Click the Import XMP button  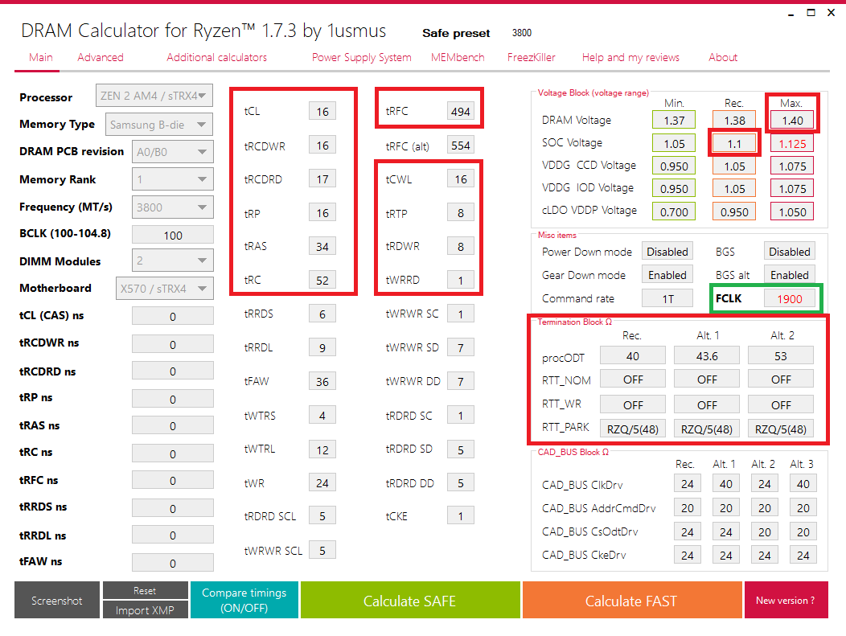pos(145,609)
